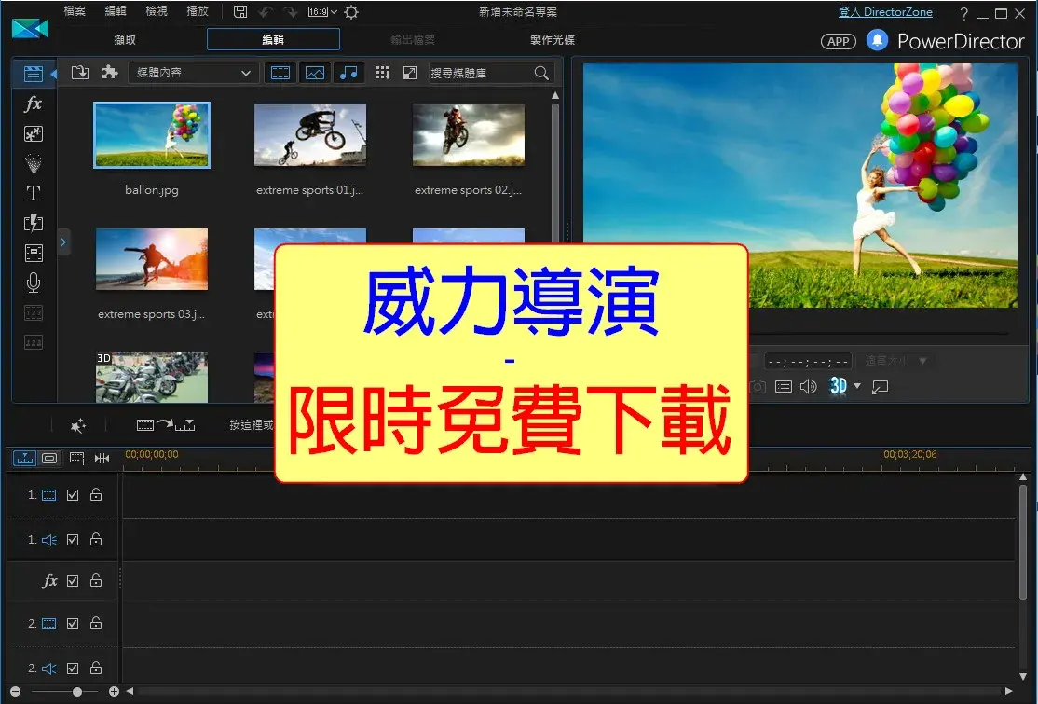Click the search magnifier icon
Image resolution: width=1038 pixels, height=704 pixels.
coord(541,73)
